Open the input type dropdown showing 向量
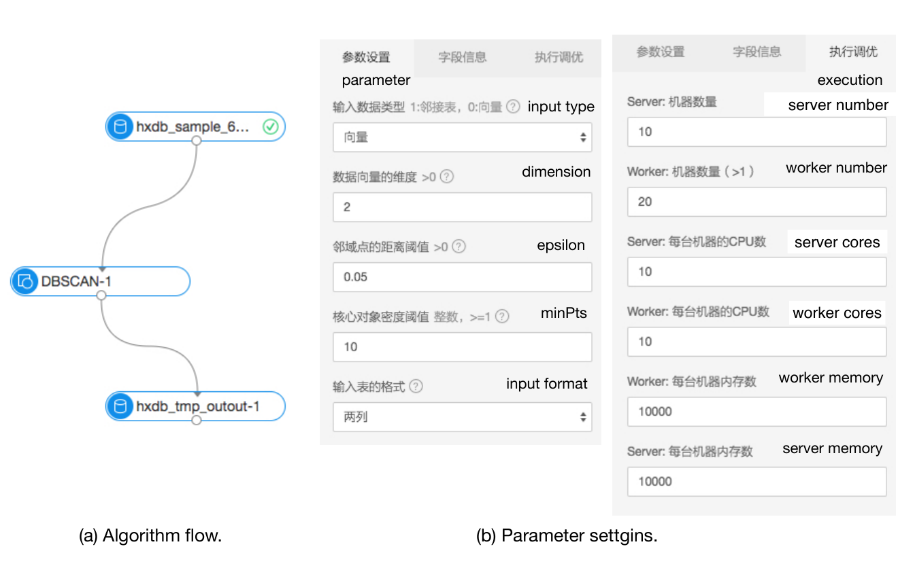Viewport: 898px width, 570px height. [463, 137]
